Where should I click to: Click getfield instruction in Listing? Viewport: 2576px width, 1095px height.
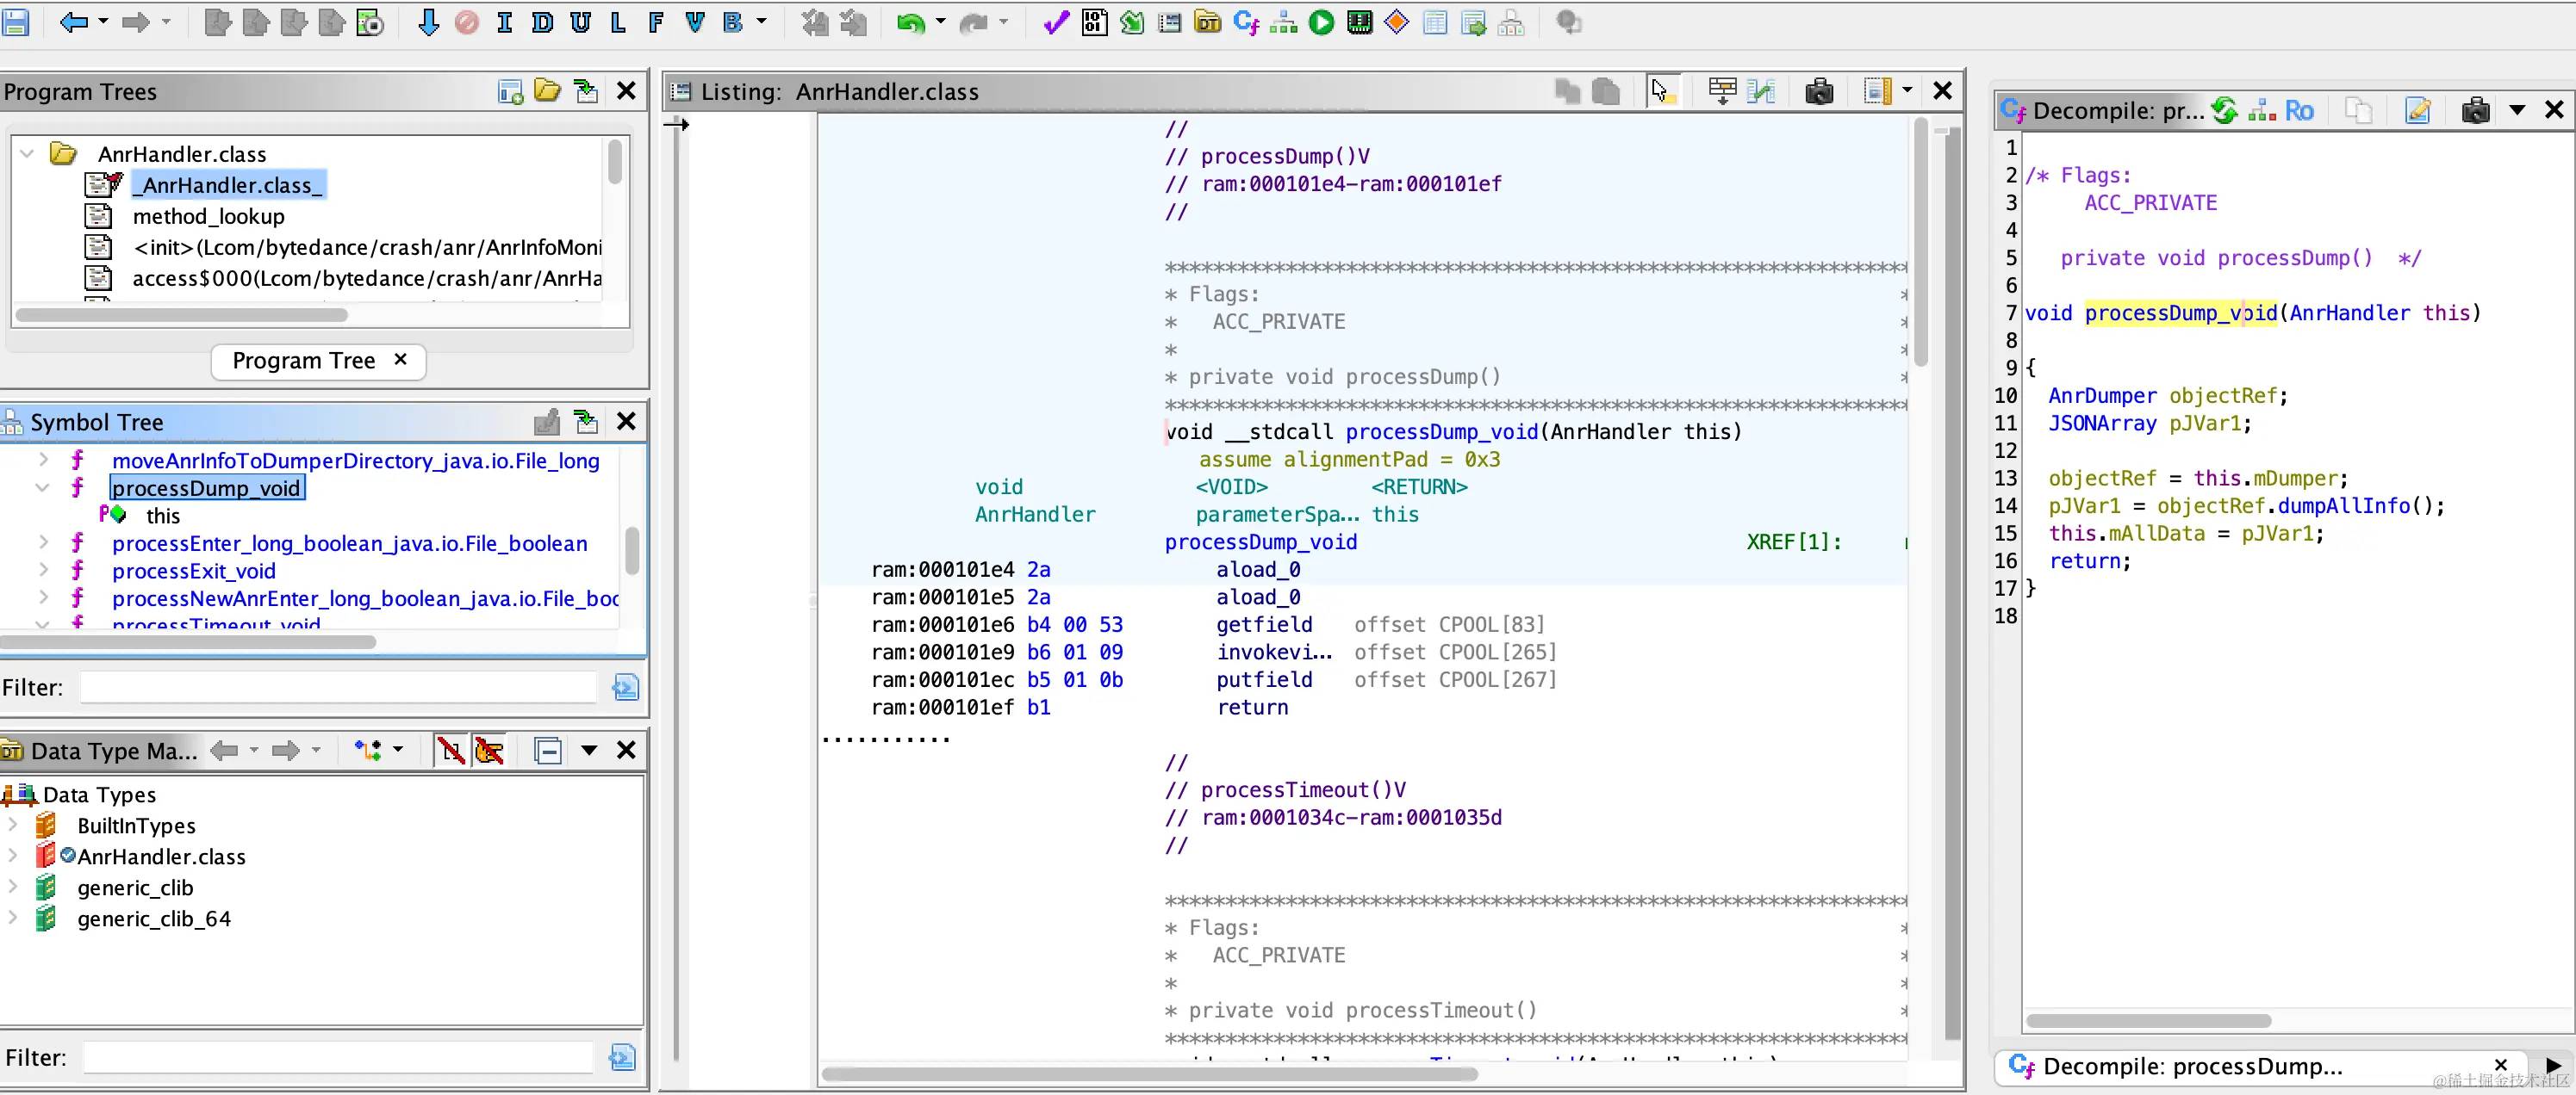click(x=1264, y=624)
